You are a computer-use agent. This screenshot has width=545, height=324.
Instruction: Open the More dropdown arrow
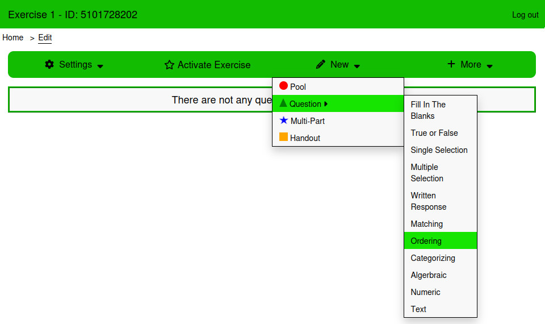point(490,66)
